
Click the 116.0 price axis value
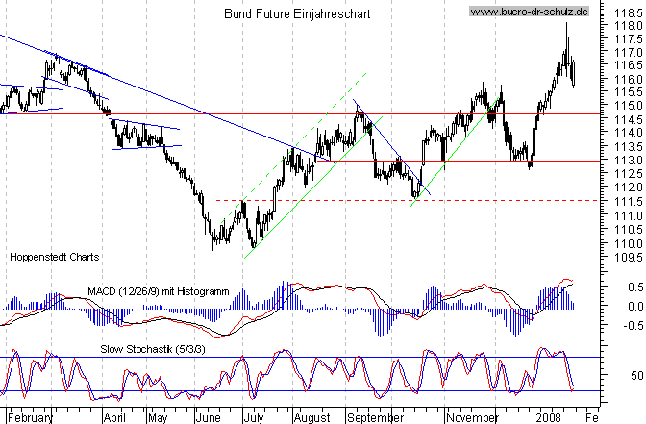point(628,79)
